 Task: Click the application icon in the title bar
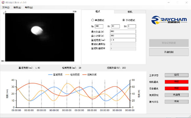coord(3,2)
